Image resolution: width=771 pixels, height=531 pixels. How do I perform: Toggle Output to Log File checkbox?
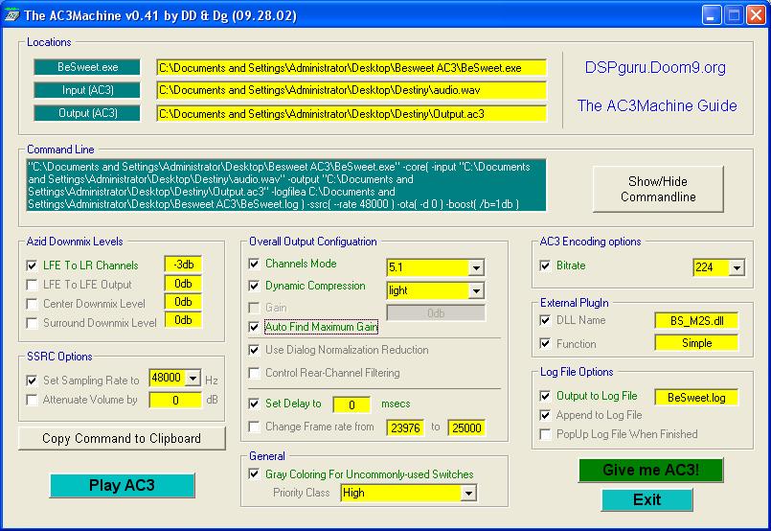coord(545,396)
